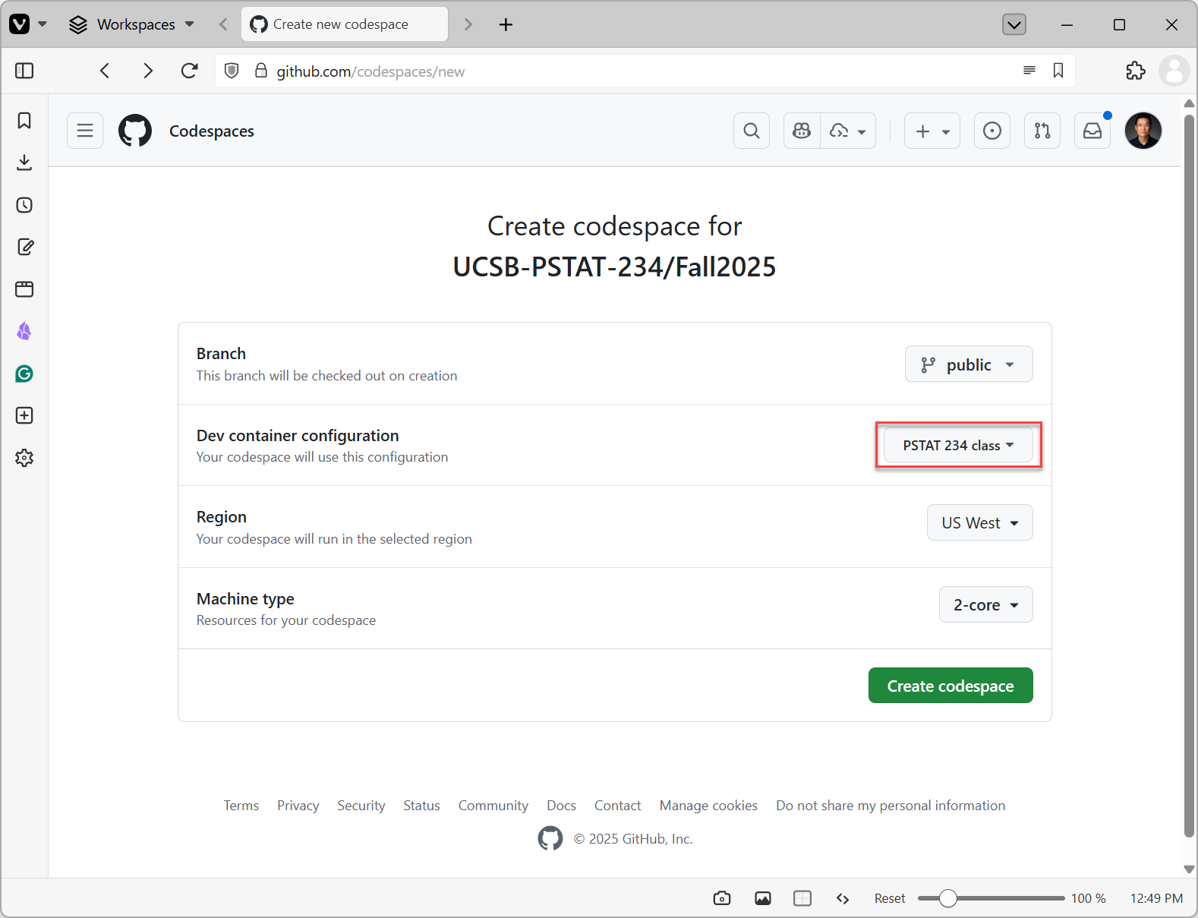Click the Create codespace button
The width and height of the screenshot is (1198, 918).
tap(950, 686)
